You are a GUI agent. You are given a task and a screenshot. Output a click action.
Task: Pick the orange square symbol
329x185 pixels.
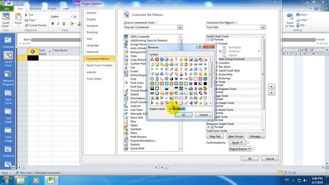(x=161, y=84)
